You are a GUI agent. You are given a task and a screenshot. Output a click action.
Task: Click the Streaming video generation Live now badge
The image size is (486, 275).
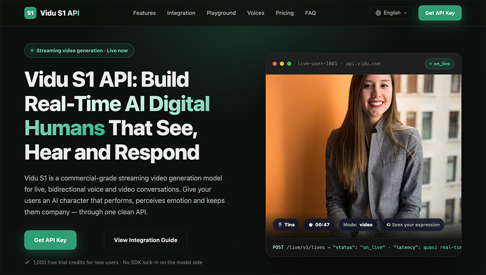coord(79,51)
